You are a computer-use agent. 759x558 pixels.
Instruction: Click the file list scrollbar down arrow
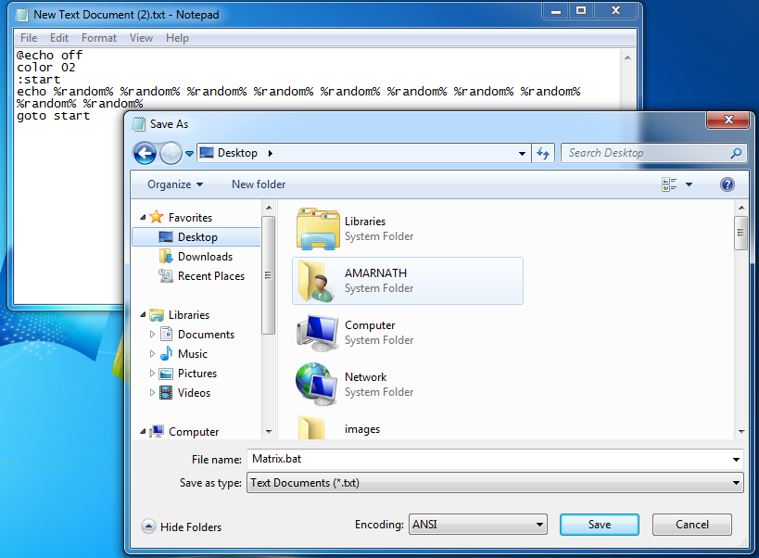point(741,431)
